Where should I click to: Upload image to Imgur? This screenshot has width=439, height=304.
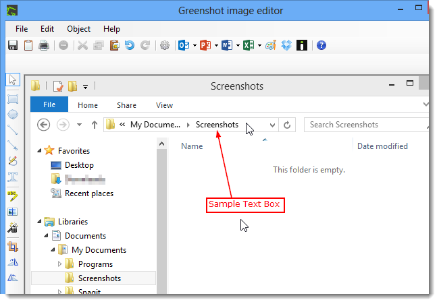302,45
